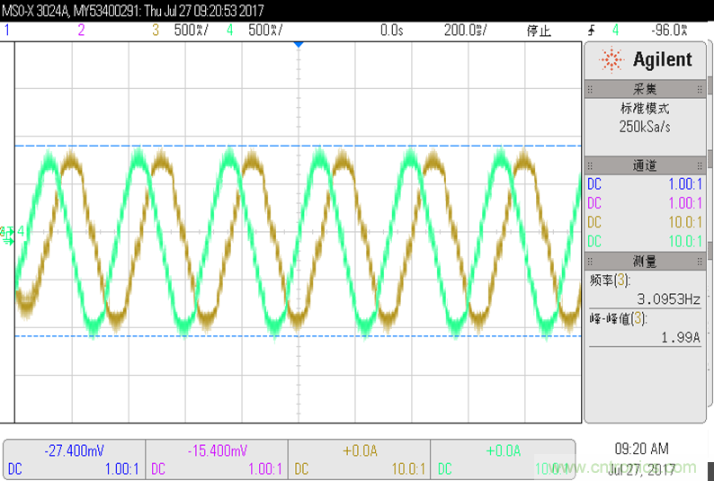Viewport: 714px width, 481px height.
Task: Click the 停止 run status label
Action: pyautogui.click(x=538, y=30)
